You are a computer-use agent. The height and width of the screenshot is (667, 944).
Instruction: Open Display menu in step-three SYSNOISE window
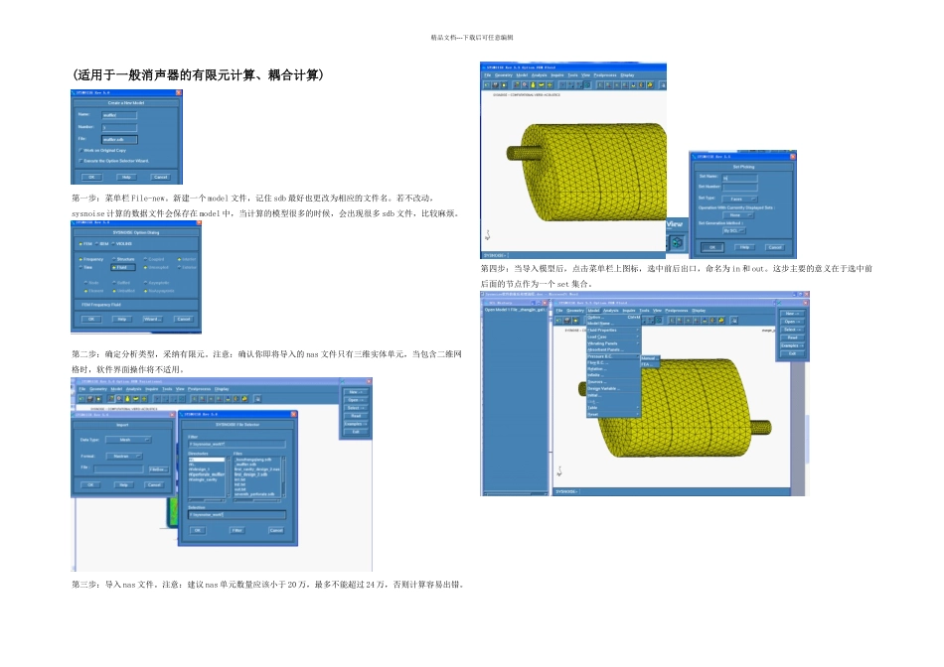[x=222, y=389]
